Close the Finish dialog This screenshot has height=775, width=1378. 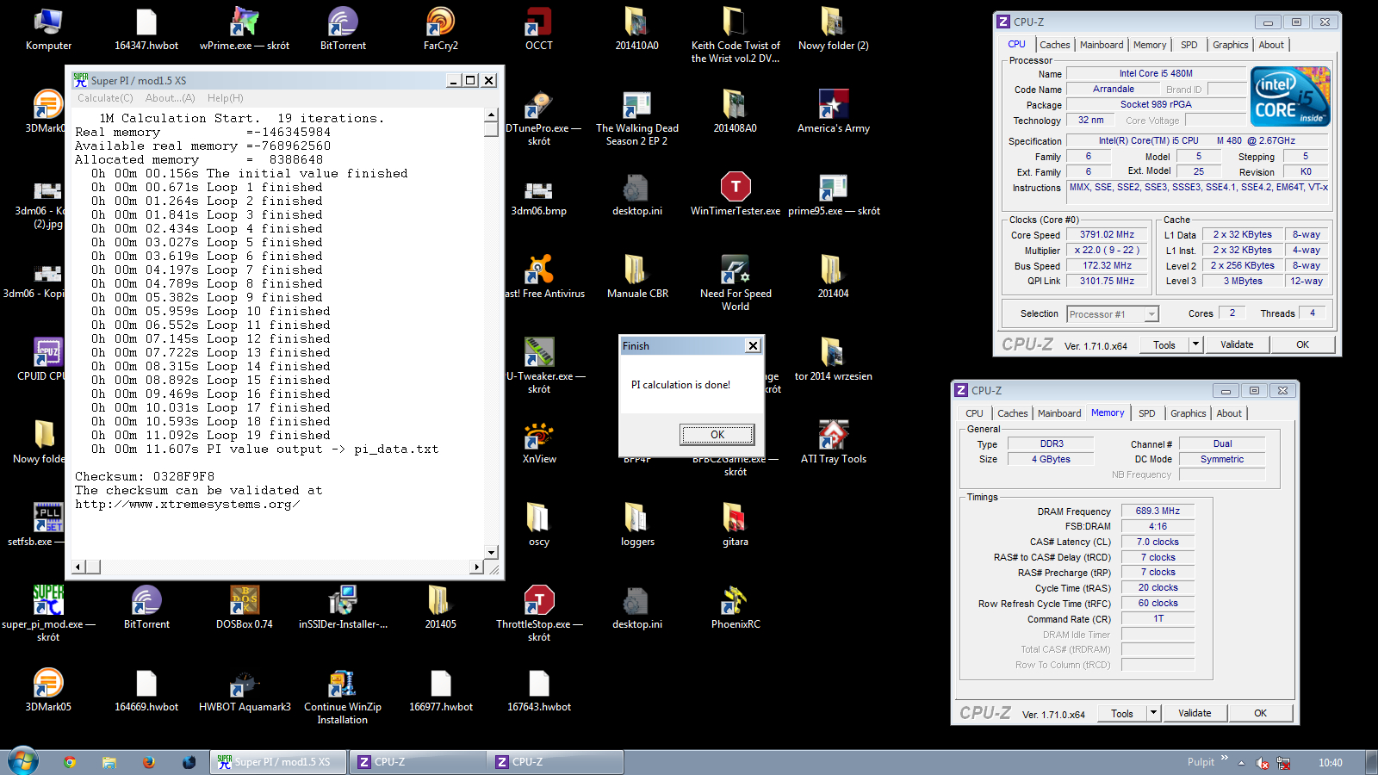click(x=753, y=345)
